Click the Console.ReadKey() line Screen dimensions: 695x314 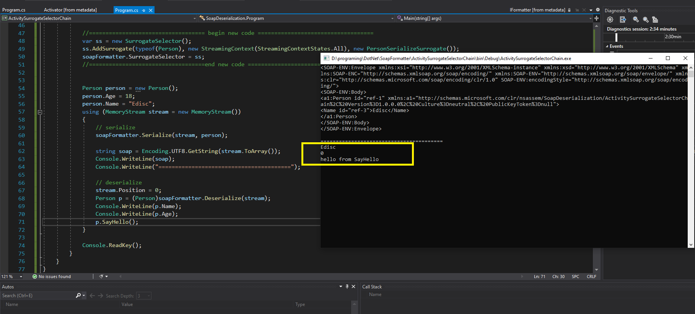(112, 245)
